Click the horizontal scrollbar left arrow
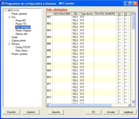The height and width of the screenshot is (119, 139). point(48,105)
